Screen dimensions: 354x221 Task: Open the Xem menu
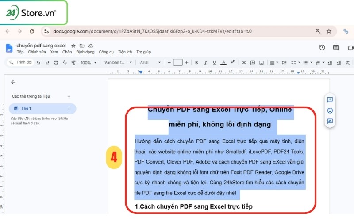pyautogui.click(x=54, y=52)
